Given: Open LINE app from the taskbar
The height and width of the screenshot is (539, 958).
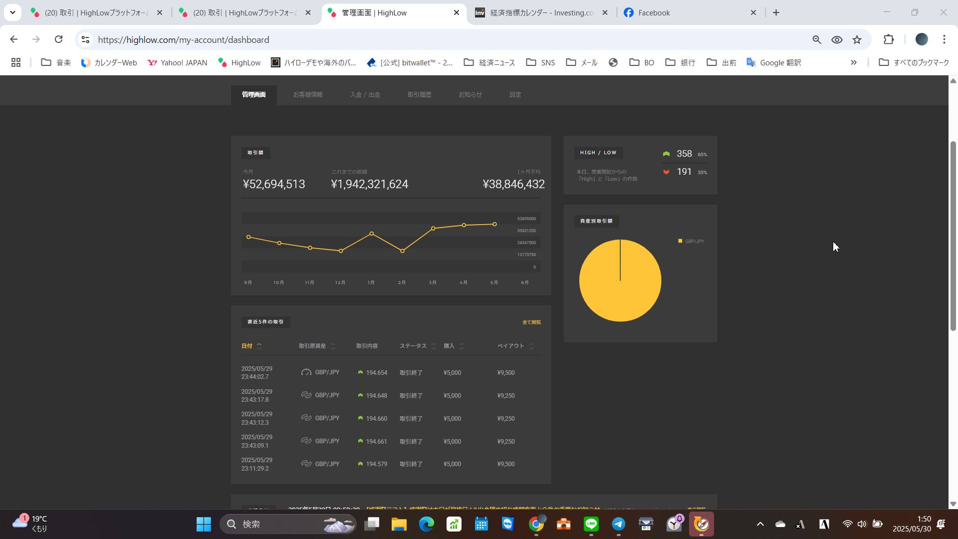Looking at the screenshot, I should [x=591, y=524].
